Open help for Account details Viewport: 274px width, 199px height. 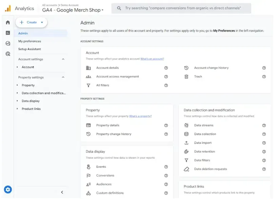point(166,68)
